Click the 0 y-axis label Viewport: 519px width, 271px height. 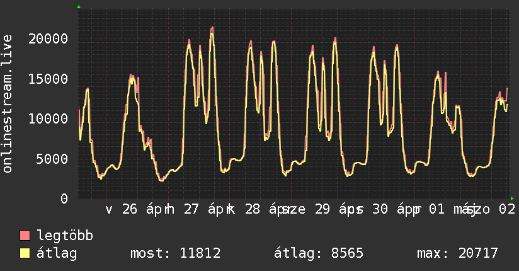click(x=64, y=199)
